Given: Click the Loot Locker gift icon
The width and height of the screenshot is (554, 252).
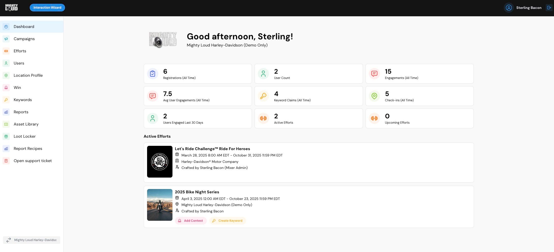Looking at the screenshot, I should (6, 136).
